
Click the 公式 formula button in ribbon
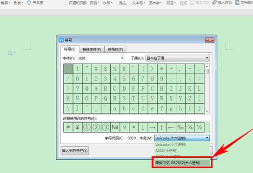[x=183, y=3]
